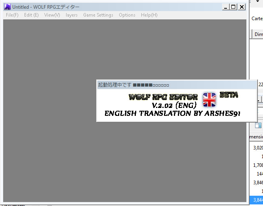Open the Game Settings menu
Image resolution: width=263 pixels, height=206 pixels.
click(98, 15)
